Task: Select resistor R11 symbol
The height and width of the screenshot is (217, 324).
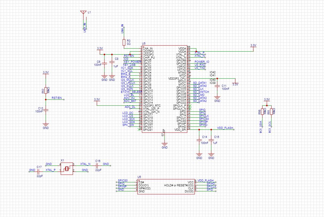Action: (271, 112)
